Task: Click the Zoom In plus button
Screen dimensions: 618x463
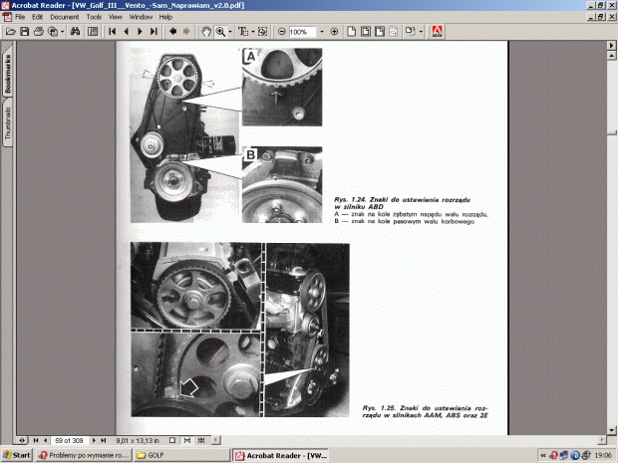Action: coord(334,32)
